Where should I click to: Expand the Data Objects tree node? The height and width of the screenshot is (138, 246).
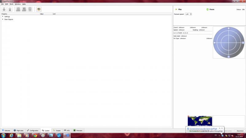pos(3,19)
